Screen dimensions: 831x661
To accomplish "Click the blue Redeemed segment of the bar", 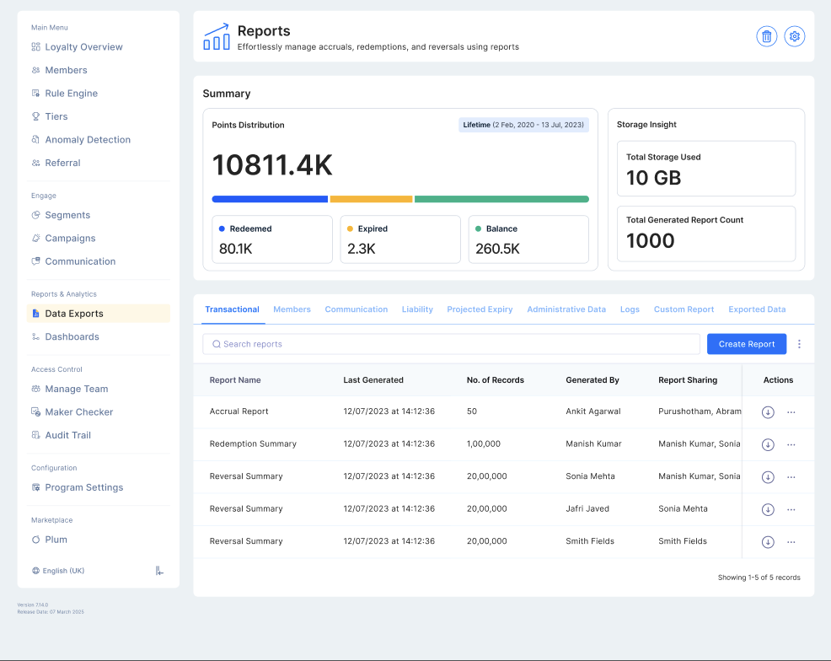I will [270, 199].
